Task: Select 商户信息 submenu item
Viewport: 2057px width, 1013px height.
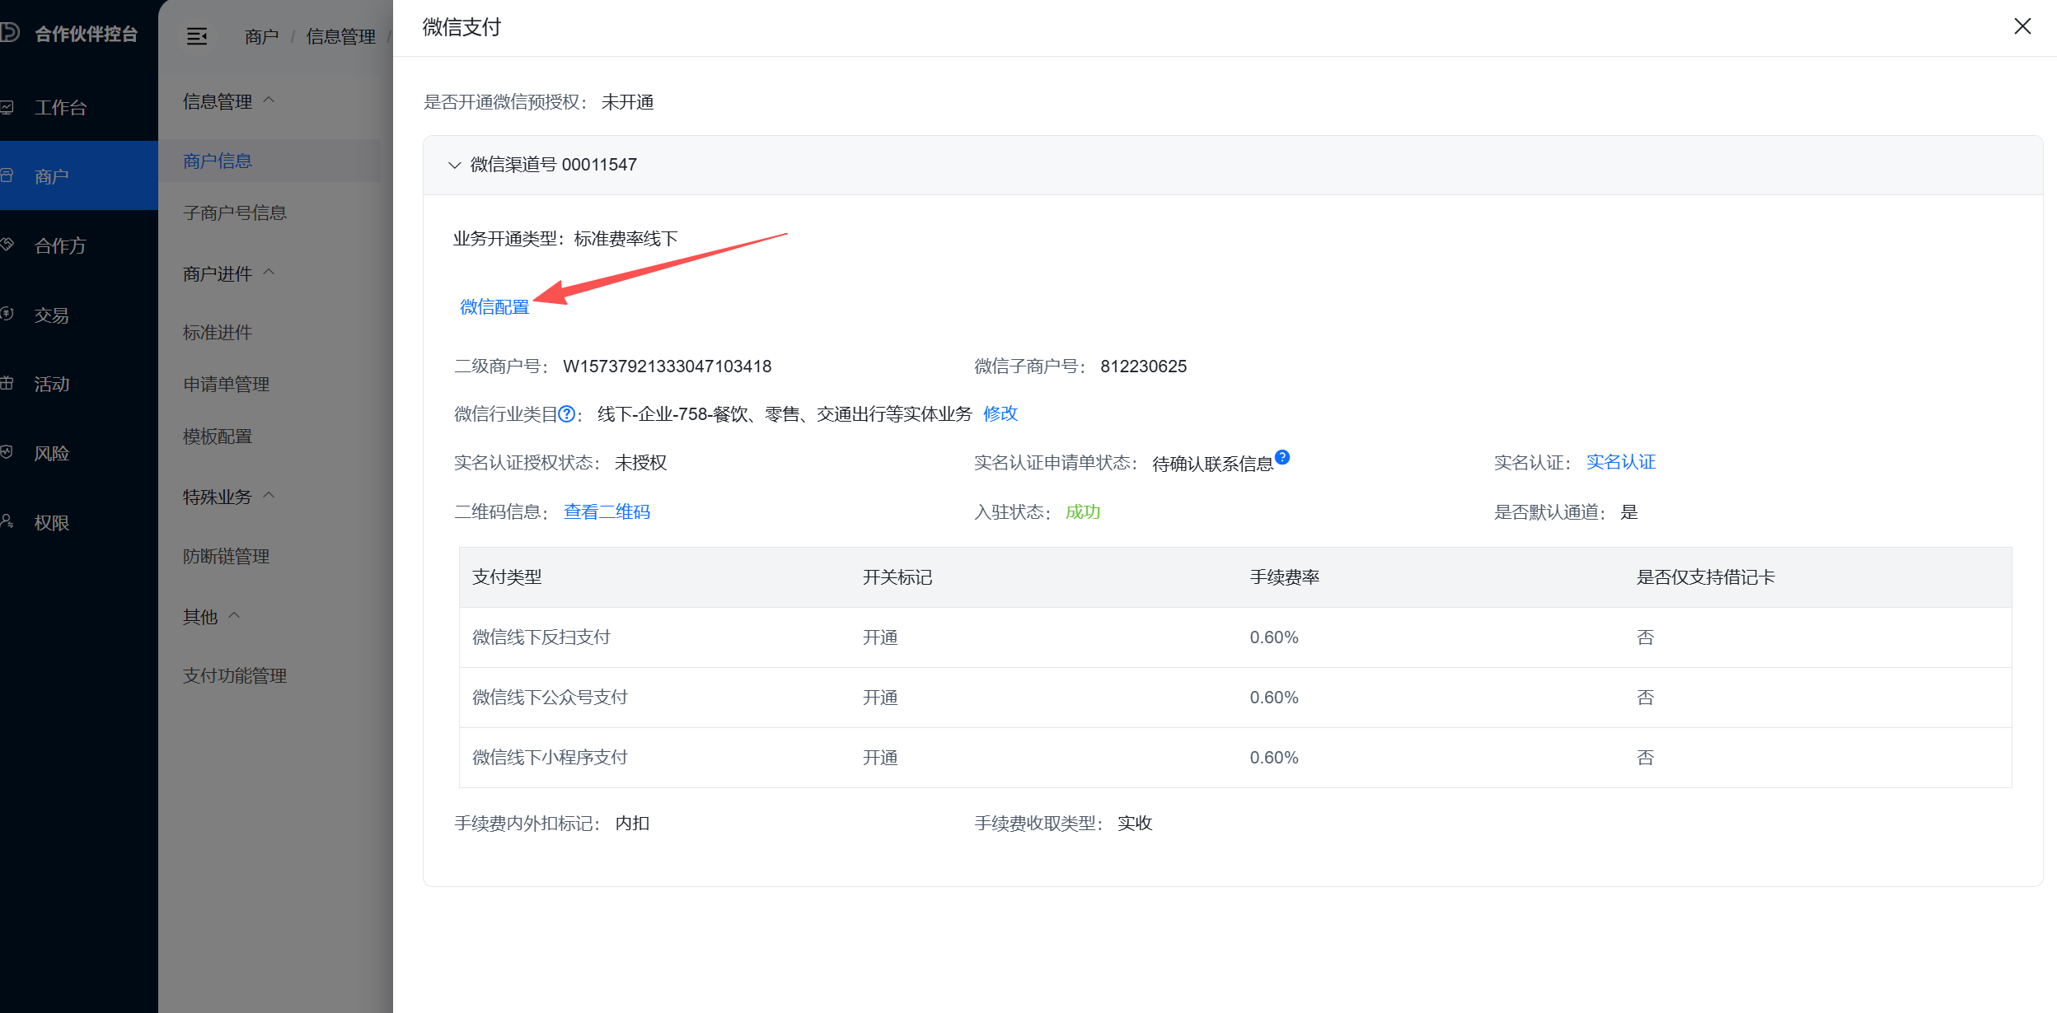Action: pyautogui.click(x=218, y=161)
